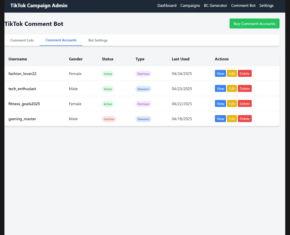Select the Comment Accounts tab
The height and width of the screenshot is (235, 290).
pos(61,40)
